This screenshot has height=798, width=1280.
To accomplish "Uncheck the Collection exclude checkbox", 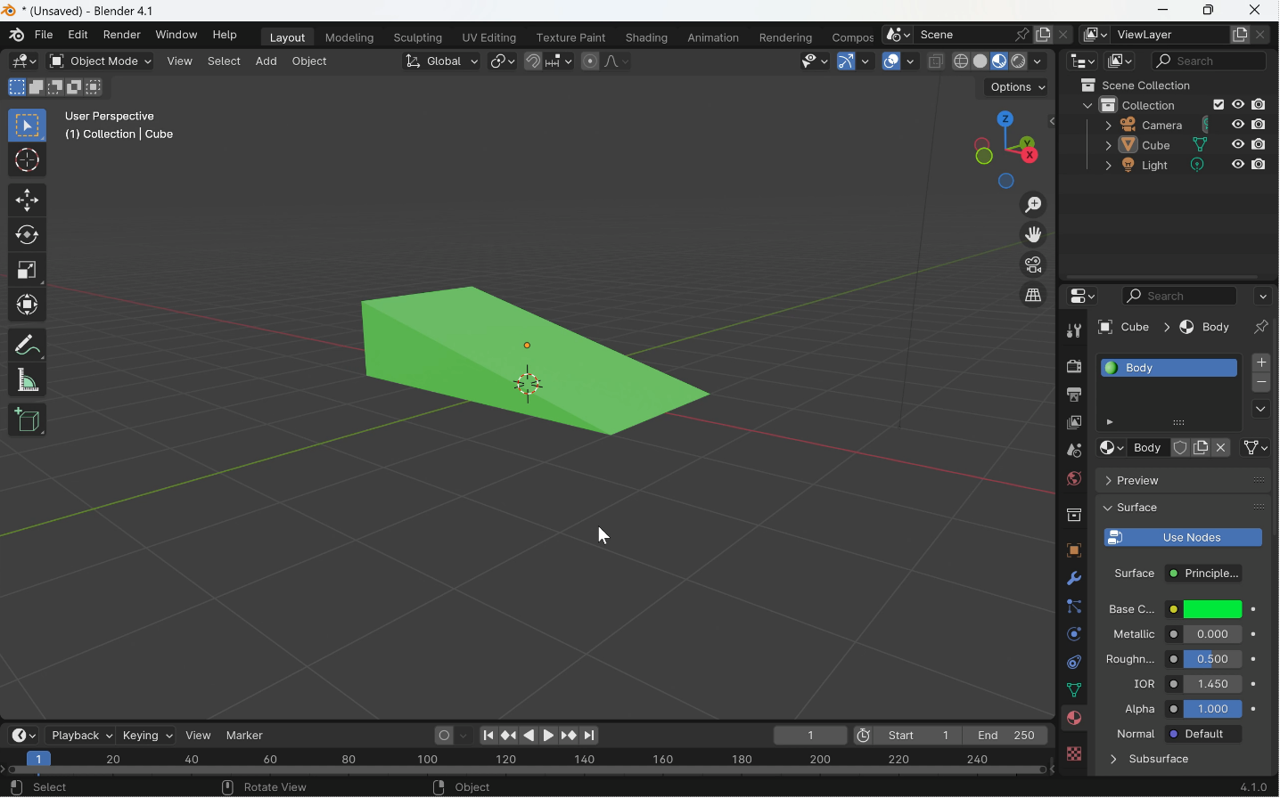I will point(1219,105).
